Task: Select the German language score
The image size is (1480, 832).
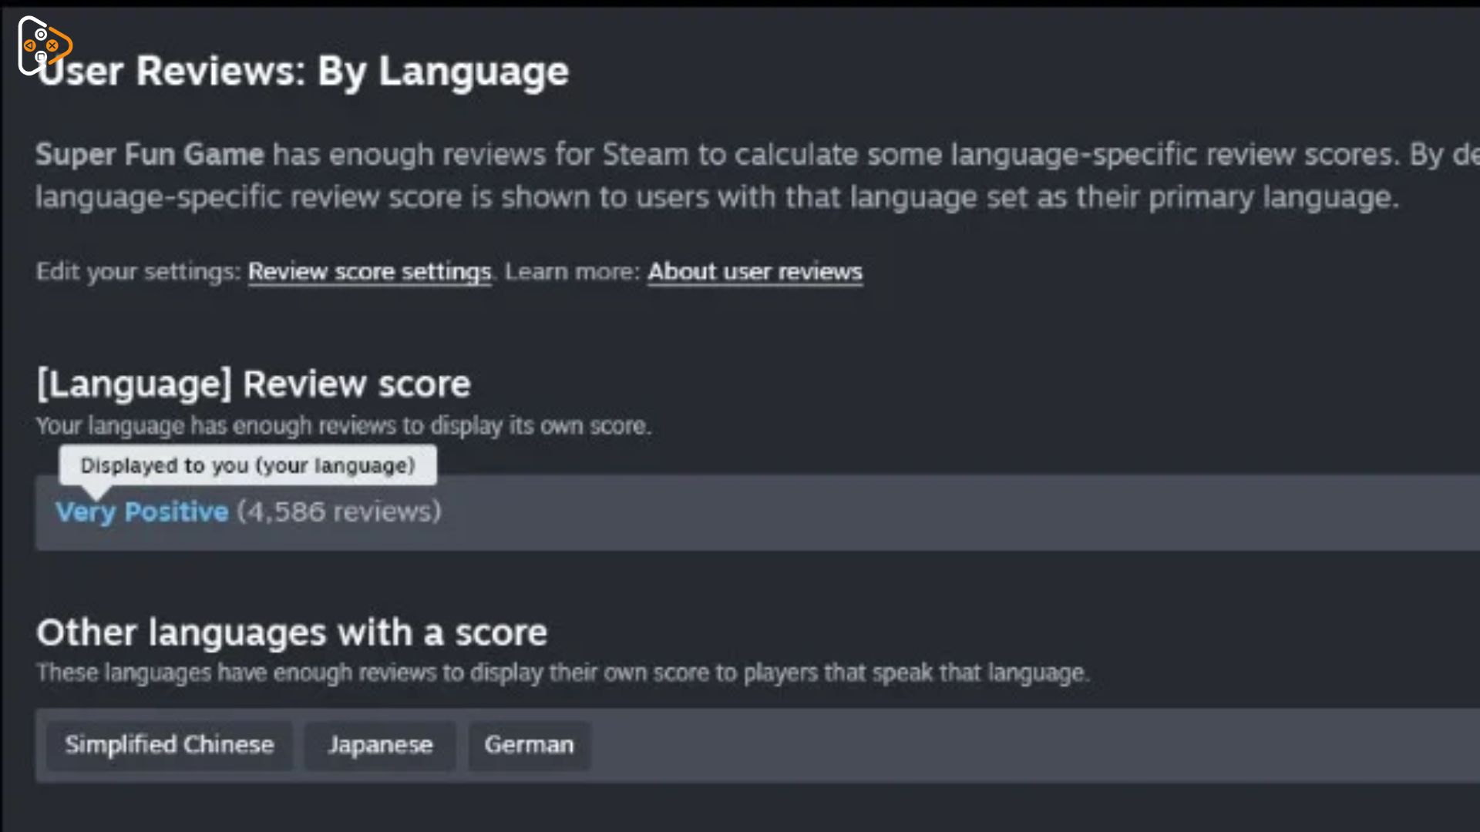Action: [x=529, y=745]
